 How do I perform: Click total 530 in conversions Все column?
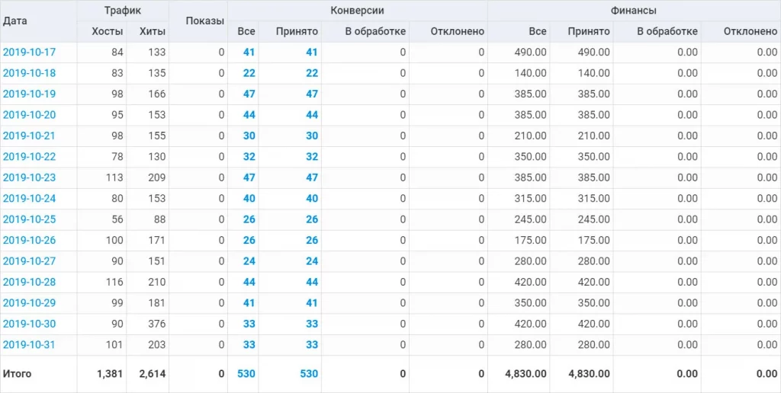246,374
